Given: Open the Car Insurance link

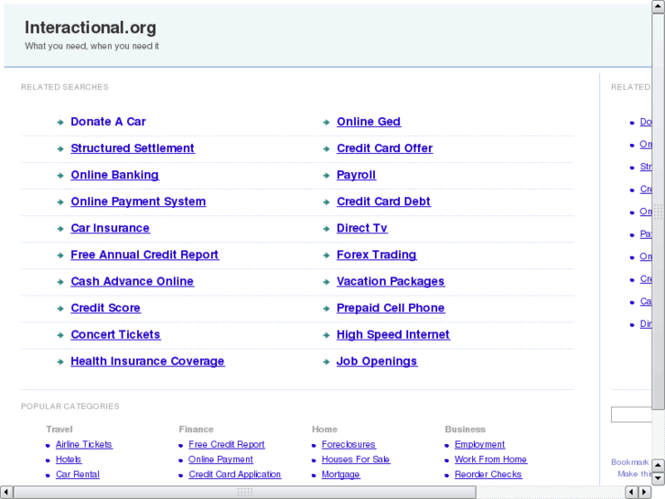Looking at the screenshot, I should (111, 228).
